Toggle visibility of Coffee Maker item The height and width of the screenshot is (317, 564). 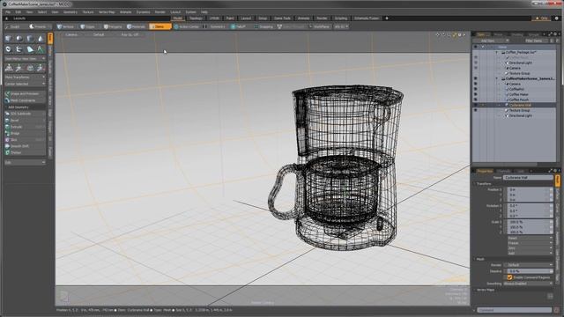pos(476,94)
